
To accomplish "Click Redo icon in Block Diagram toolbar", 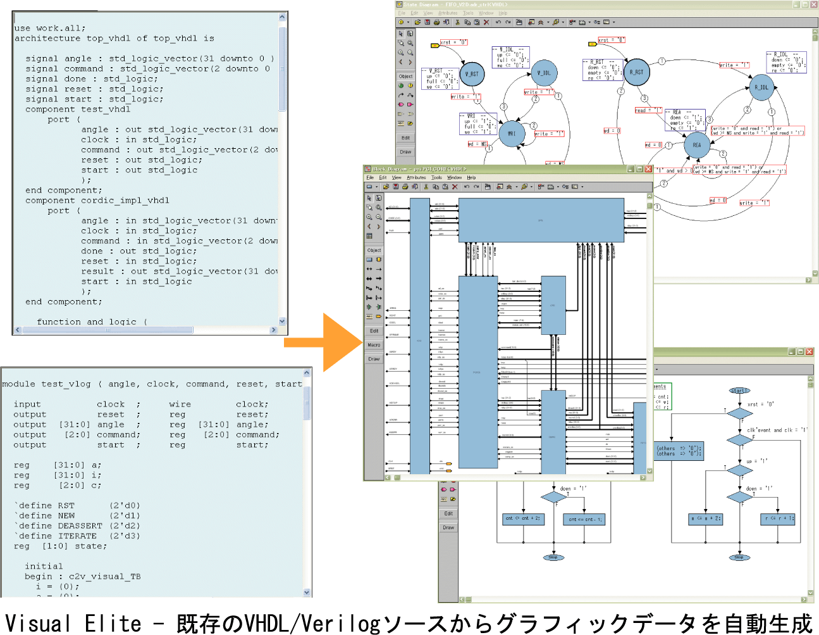I will pyautogui.click(x=476, y=187).
